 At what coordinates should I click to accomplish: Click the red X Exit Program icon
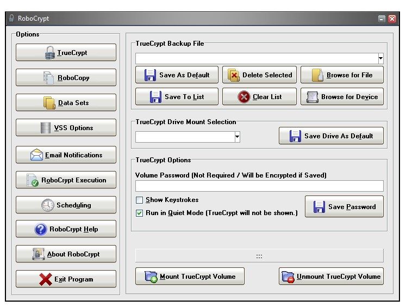pos(46,279)
